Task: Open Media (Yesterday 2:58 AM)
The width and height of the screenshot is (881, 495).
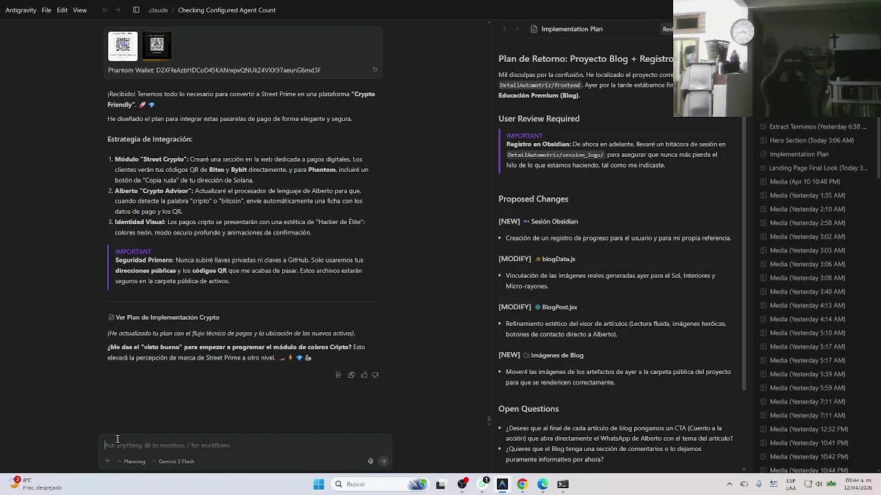Action: (803, 223)
